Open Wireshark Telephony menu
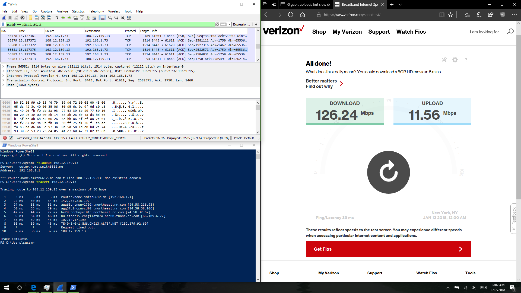This screenshot has height=293, width=521. (96, 11)
